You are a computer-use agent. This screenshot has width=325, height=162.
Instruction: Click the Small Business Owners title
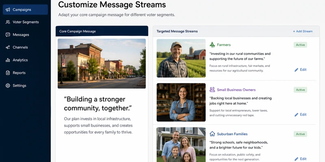point(236,90)
